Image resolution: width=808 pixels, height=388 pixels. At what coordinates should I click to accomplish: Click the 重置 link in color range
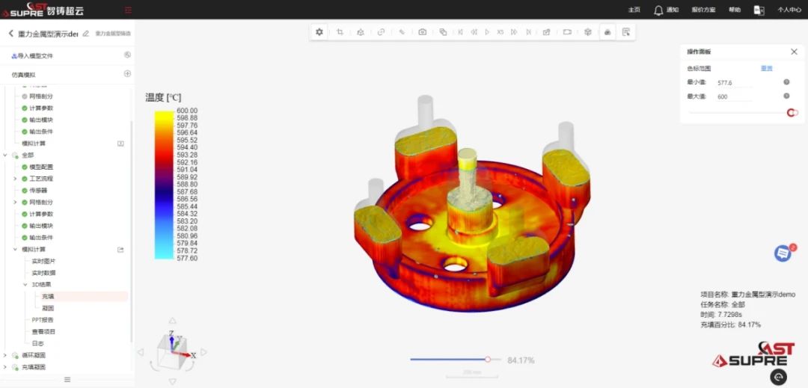pos(766,68)
